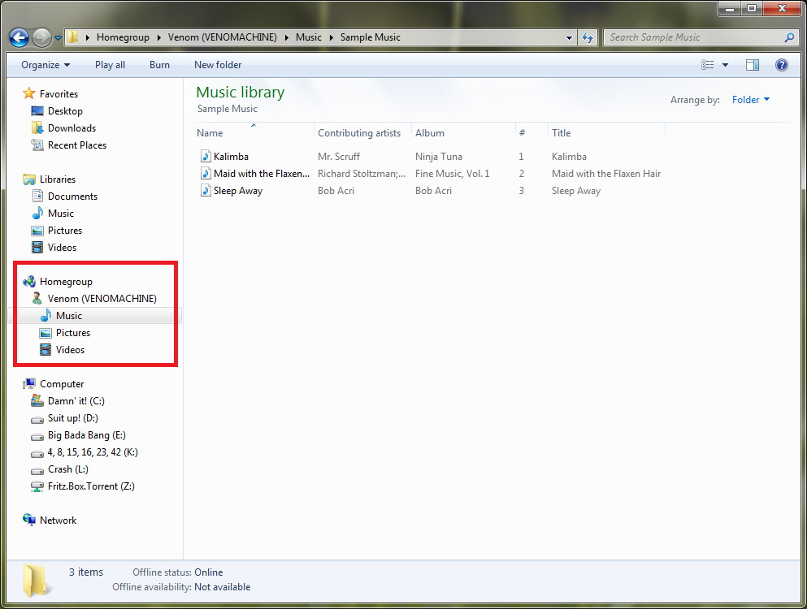The height and width of the screenshot is (609, 807).
Task: Sort by the Title column header
Action: [561, 132]
